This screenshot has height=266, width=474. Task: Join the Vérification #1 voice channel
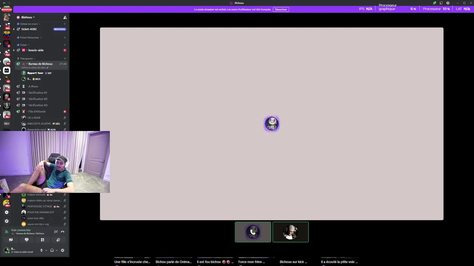41,93
